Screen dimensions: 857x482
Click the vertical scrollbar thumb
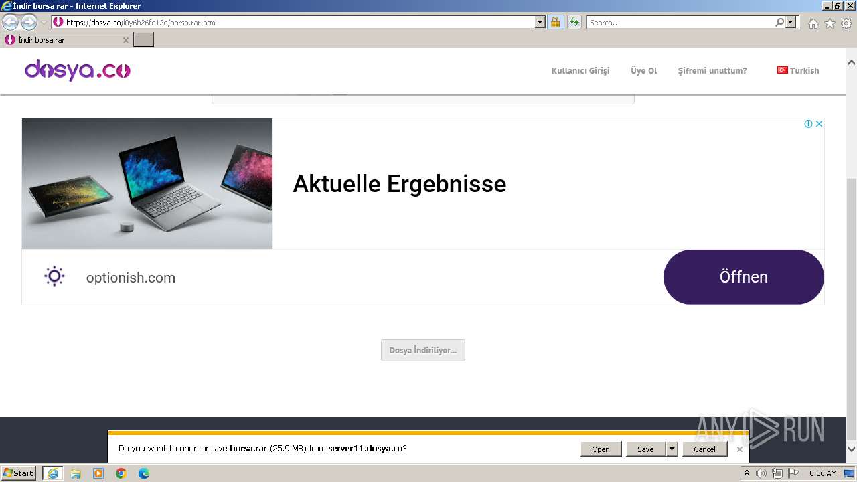tap(852, 308)
